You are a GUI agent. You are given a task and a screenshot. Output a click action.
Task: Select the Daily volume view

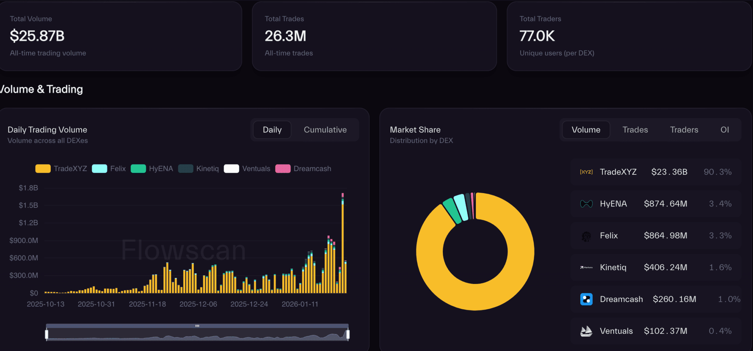[x=272, y=130]
